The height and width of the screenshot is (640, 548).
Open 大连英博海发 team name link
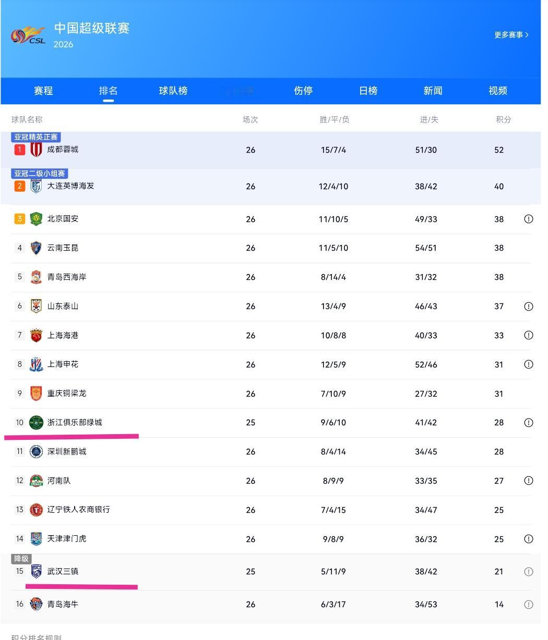click(x=70, y=186)
